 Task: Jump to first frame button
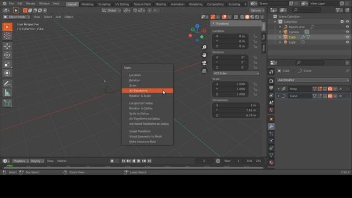[123, 161]
